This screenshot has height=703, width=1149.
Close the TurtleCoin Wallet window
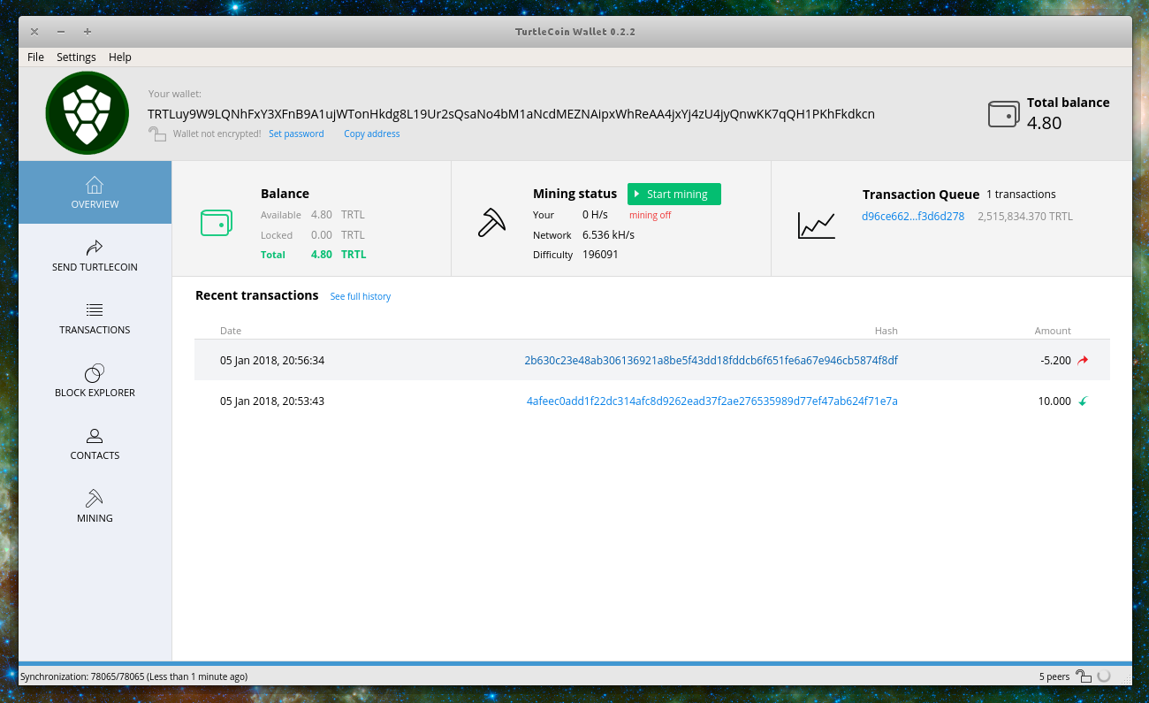click(34, 32)
